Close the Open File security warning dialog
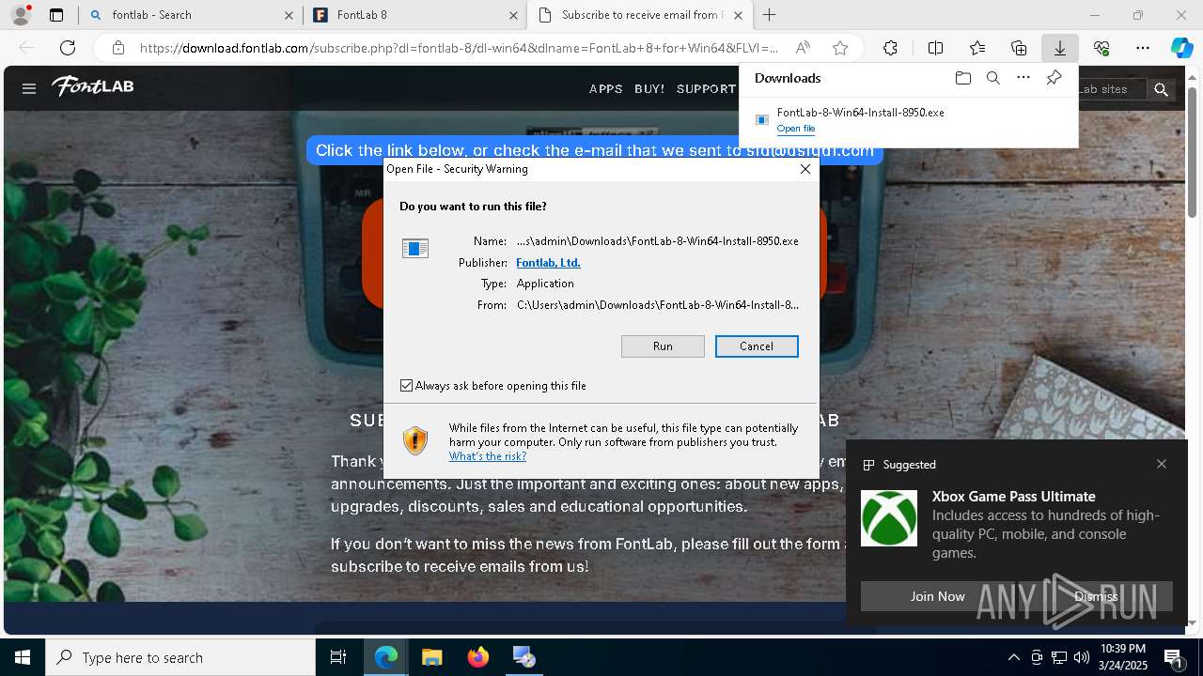 pyautogui.click(x=805, y=169)
